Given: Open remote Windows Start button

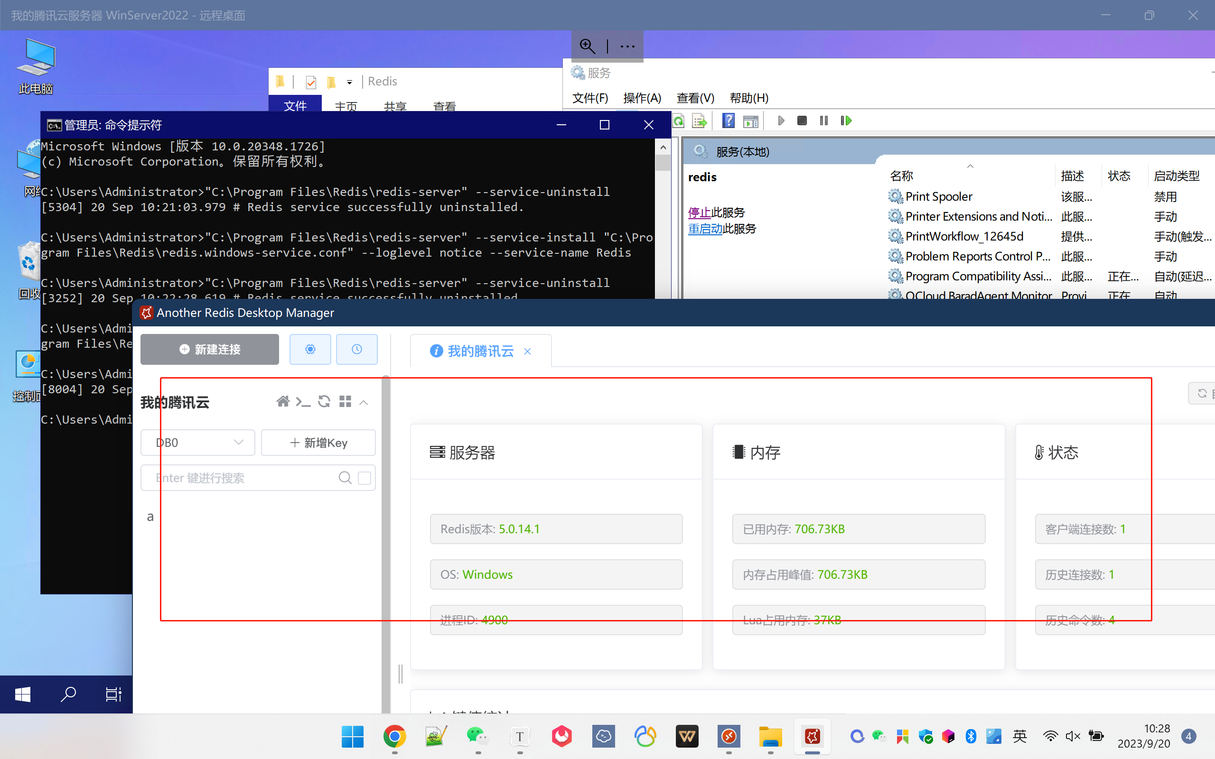Looking at the screenshot, I should click(23, 695).
